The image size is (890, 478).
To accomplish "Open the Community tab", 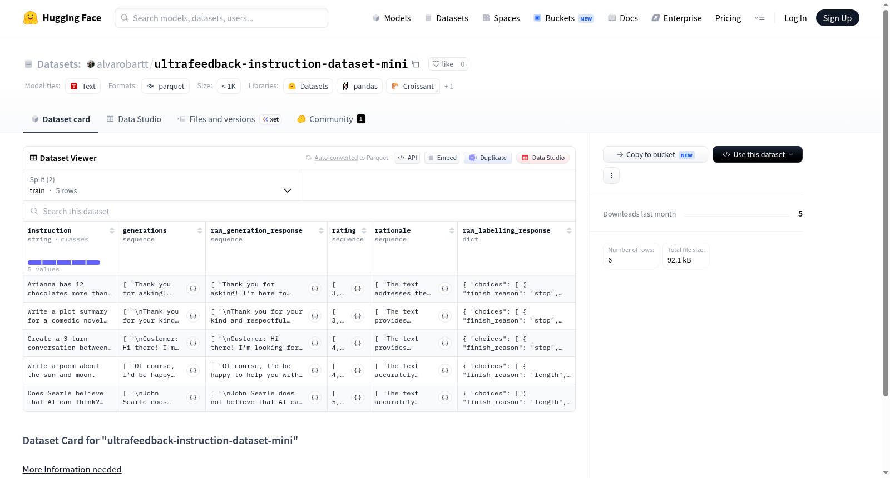I will pyautogui.click(x=332, y=119).
